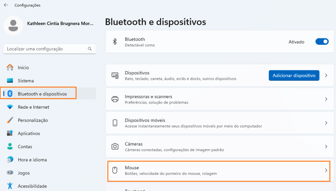336x191 pixels.
Task: Click Preferências, solução de problemas text
Action: [x=156, y=103]
